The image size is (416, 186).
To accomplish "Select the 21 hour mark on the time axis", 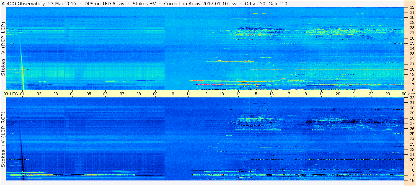I will click(355, 94).
